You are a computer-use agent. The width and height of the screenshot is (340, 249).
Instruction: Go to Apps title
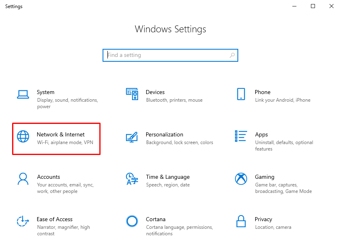[262, 134]
